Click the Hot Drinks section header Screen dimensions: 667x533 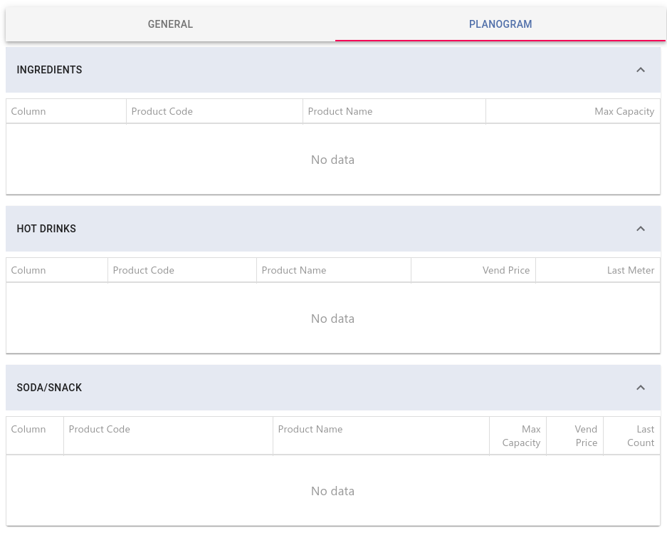click(333, 229)
